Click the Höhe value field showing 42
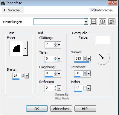Screen dimensions: 119x115 [79, 88]
